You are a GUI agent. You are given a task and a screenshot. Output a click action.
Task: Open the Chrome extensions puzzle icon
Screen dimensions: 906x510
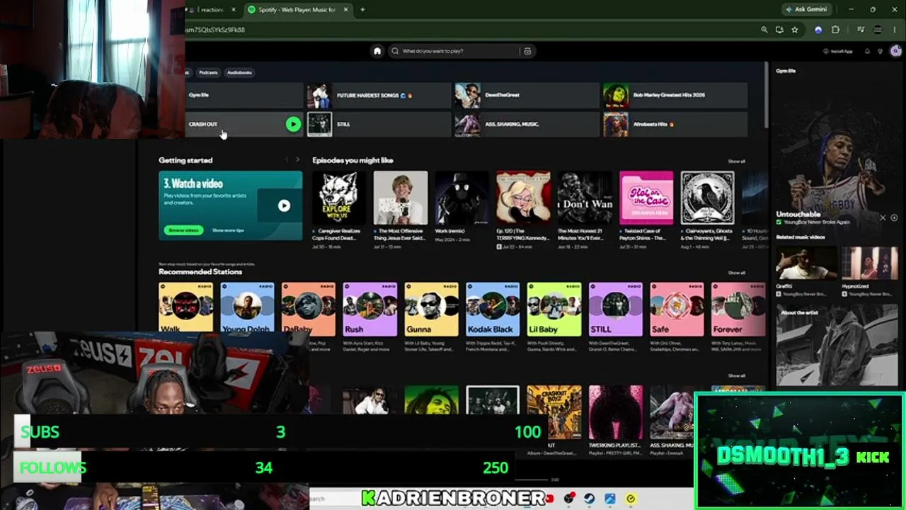(835, 30)
